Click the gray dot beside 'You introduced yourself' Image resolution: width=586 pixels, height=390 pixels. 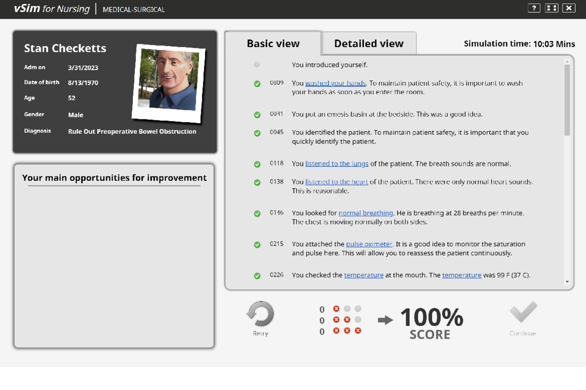[257, 65]
